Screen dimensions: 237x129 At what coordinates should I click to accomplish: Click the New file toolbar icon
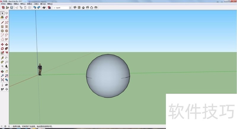coord(3,7)
